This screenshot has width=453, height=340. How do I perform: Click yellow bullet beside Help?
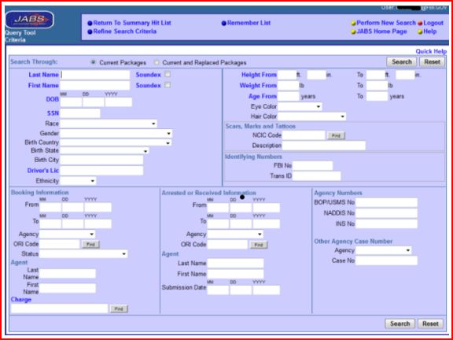click(x=420, y=31)
